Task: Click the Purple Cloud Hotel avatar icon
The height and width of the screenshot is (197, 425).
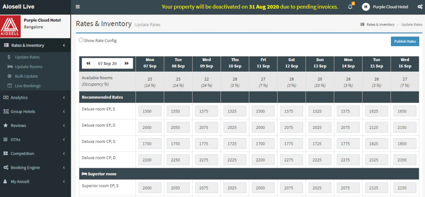Action: (366, 7)
